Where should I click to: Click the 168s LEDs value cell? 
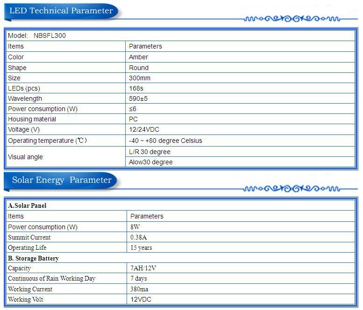point(240,88)
